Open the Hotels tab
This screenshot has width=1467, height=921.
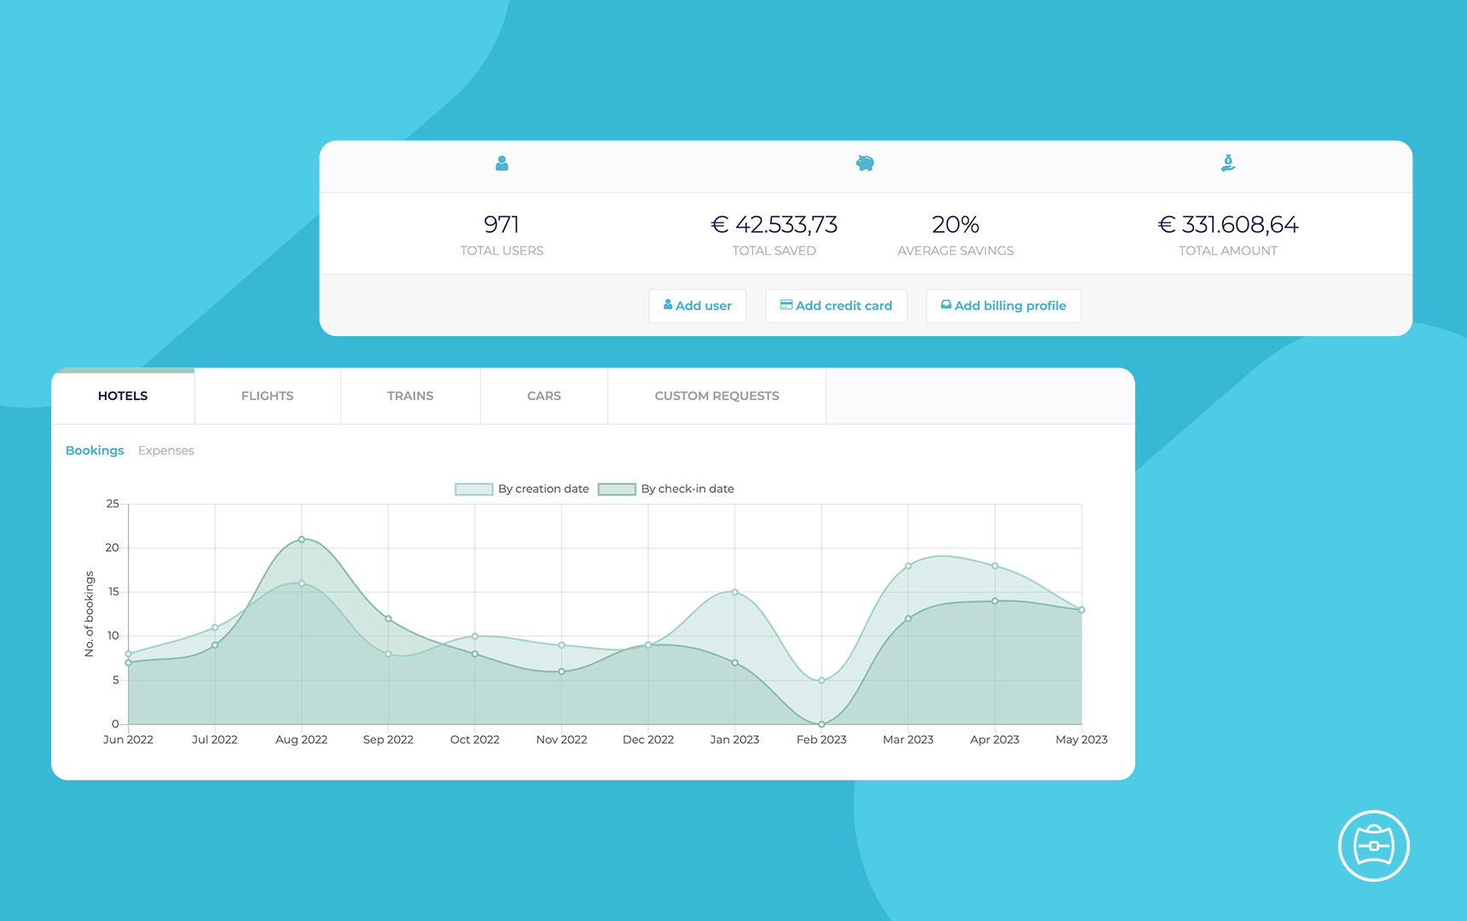pyautogui.click(x=123, y=396)
